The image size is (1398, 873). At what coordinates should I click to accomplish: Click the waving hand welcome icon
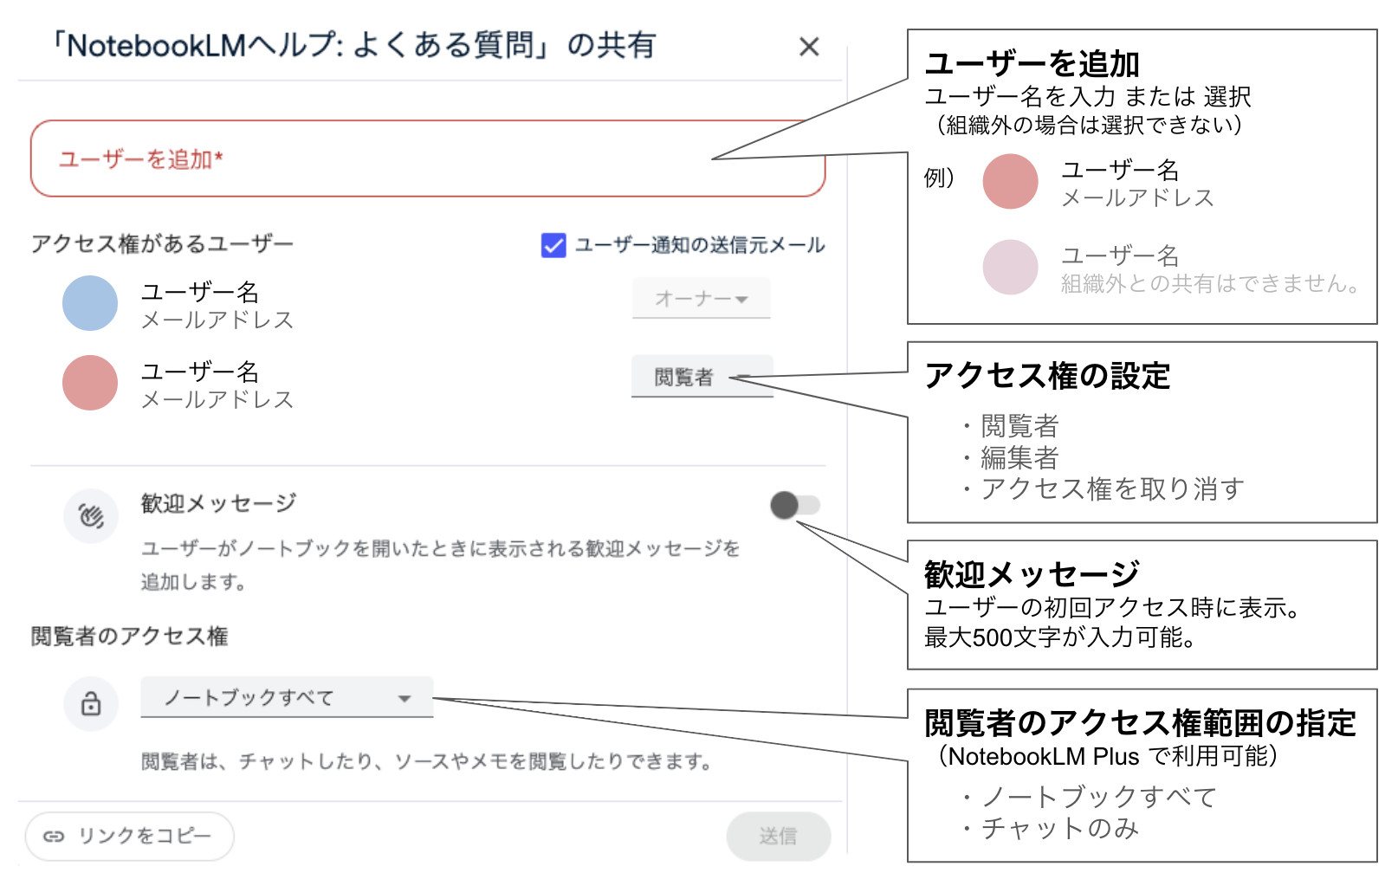91,516
